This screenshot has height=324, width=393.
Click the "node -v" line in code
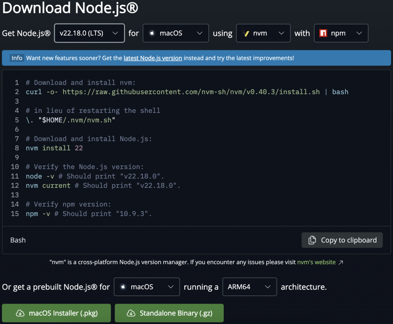[x=95, y=176]
